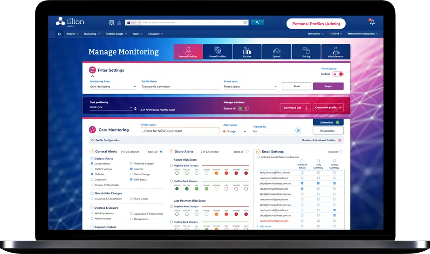Open the Shared Profiles tab
The height and width of the screenshot is (254, 430).
click(217, 52)
